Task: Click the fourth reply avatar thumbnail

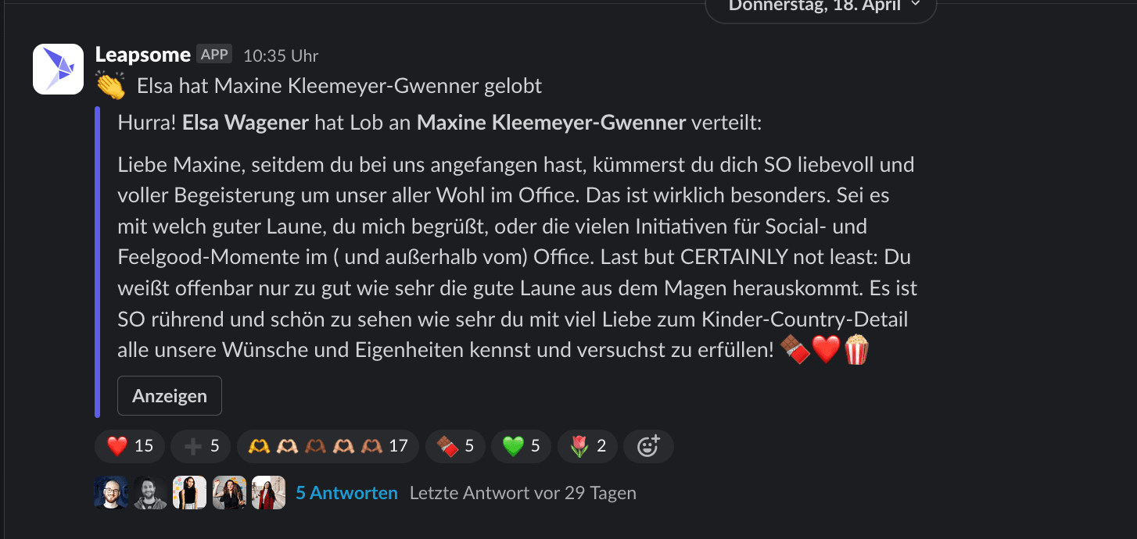Action: pyautogui.click(x=229, y=493)
